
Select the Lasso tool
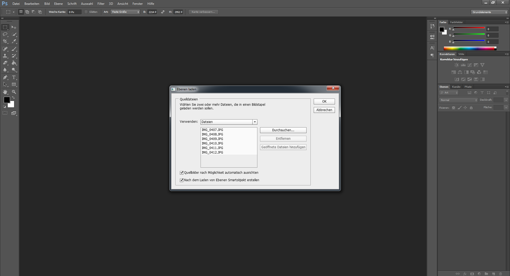[x=5, y=34]
